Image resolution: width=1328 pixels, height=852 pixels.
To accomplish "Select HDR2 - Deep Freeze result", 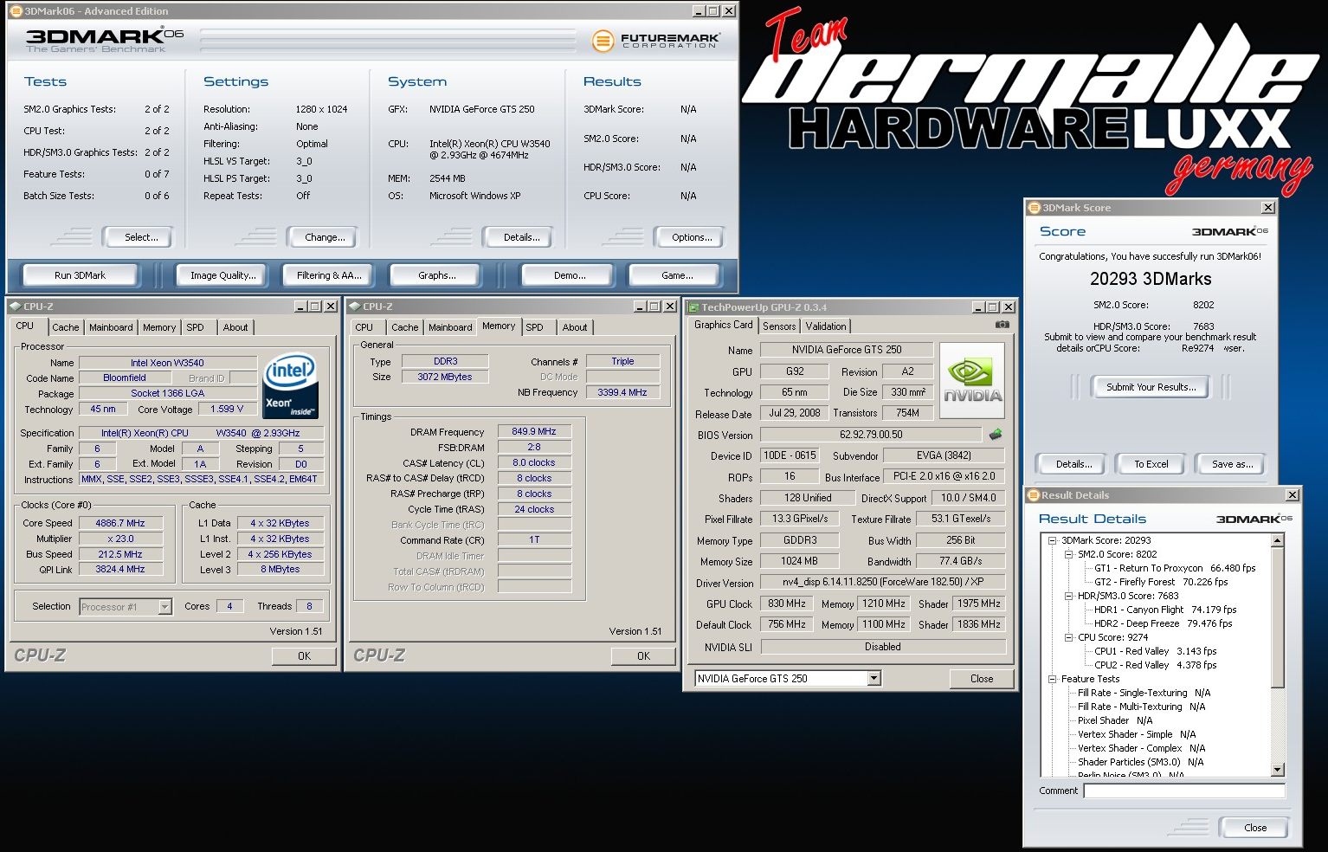I will (1163, 623).
